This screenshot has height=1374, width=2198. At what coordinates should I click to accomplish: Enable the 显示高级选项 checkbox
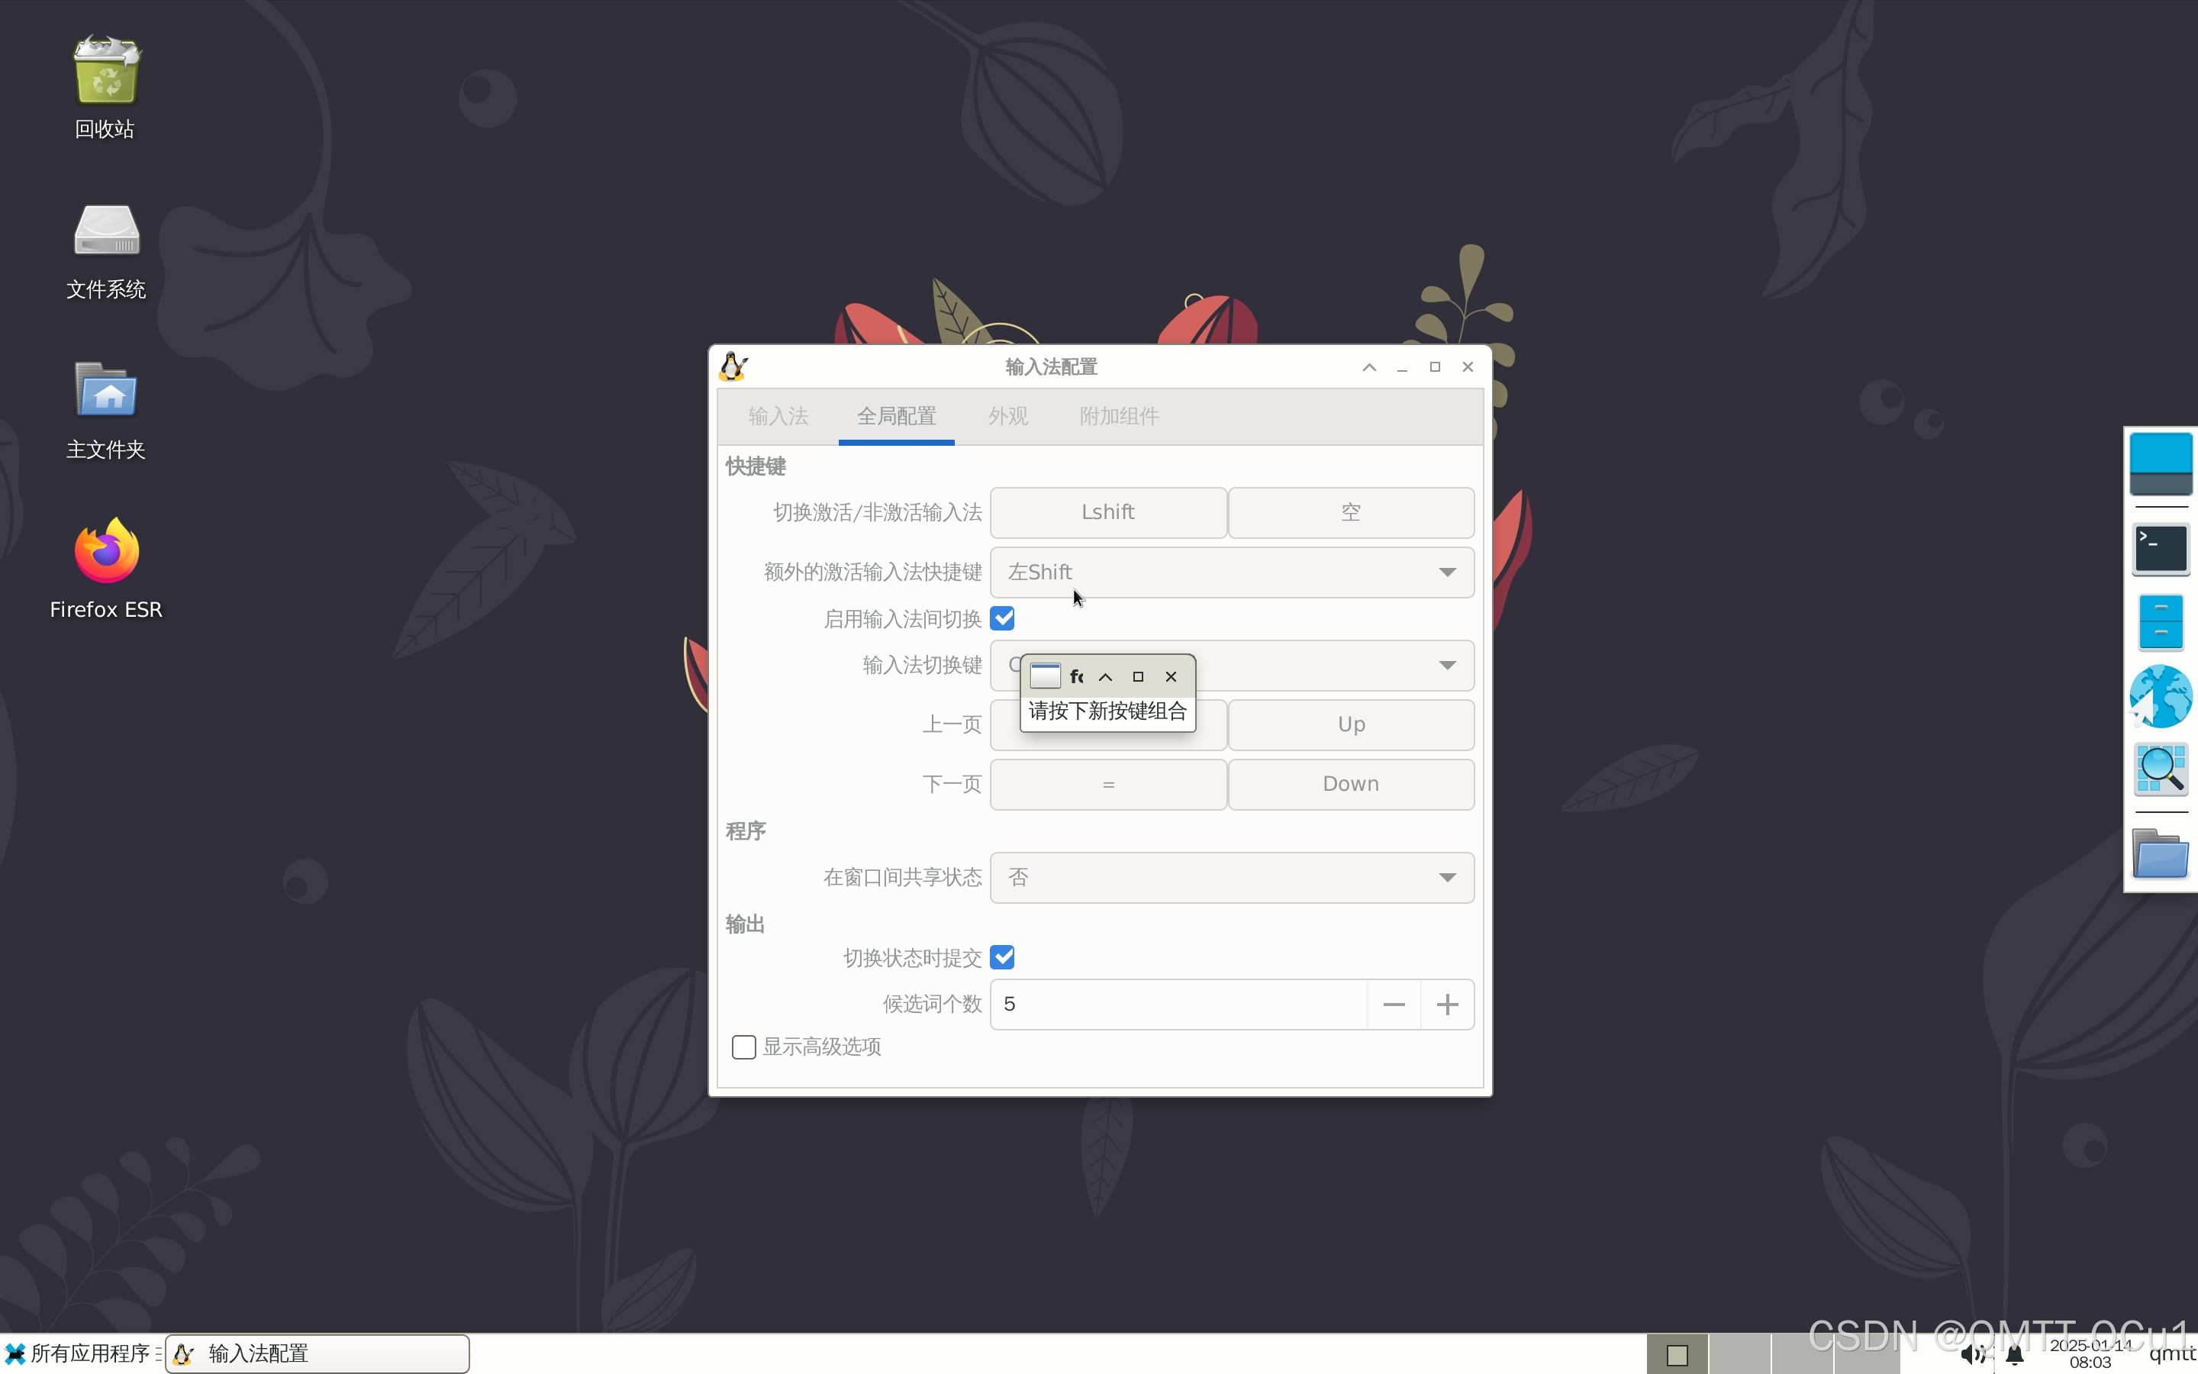[744, 1047]
